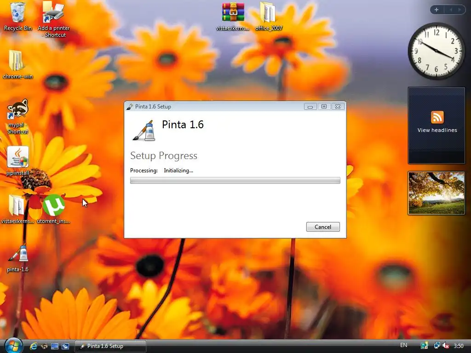
Task: Launch Internet Explorer from Quick Launch
Action: tap(33, 346)
